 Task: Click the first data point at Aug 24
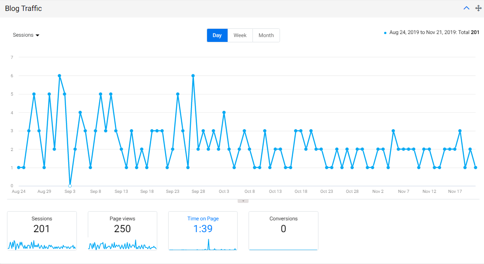[x=18, y=168]
